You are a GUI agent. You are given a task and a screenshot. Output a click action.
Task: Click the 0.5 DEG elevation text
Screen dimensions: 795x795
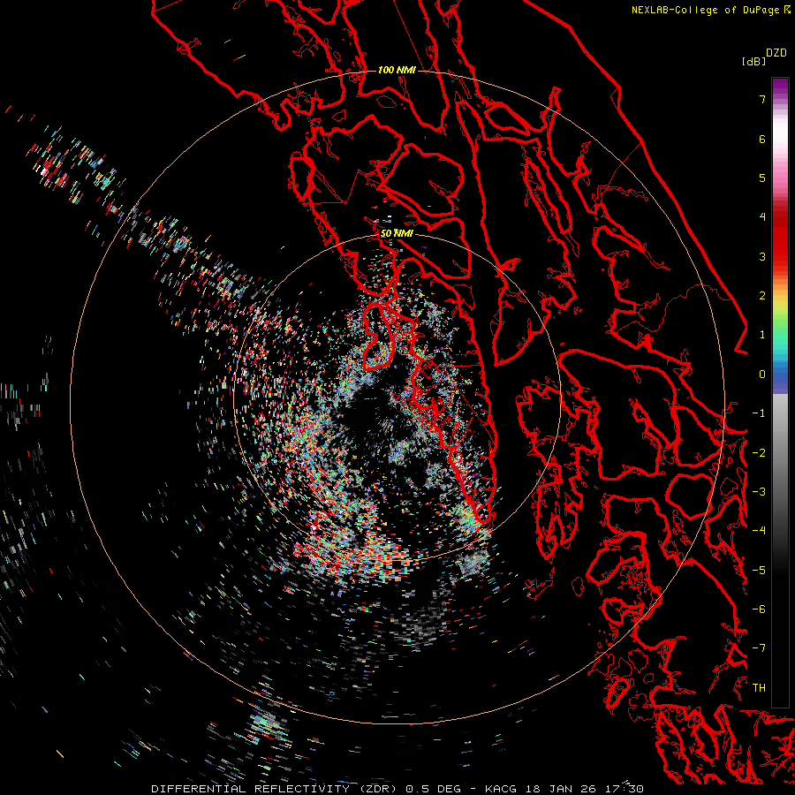point(433,789)
